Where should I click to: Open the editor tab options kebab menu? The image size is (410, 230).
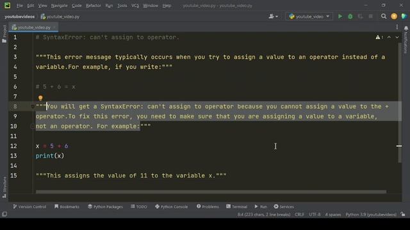(x=397, y=27)
